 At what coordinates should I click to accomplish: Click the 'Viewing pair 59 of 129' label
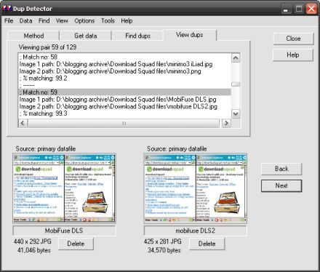point(47,47)
